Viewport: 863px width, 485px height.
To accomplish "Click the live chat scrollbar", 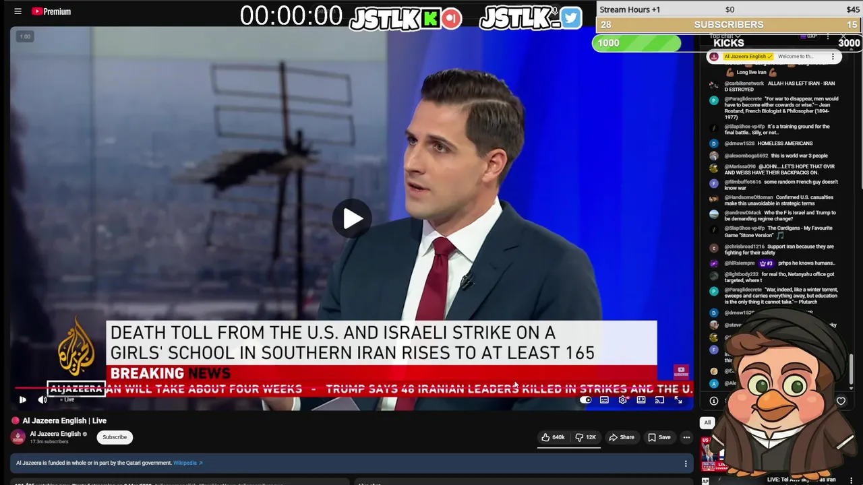I will coord(852,368).
